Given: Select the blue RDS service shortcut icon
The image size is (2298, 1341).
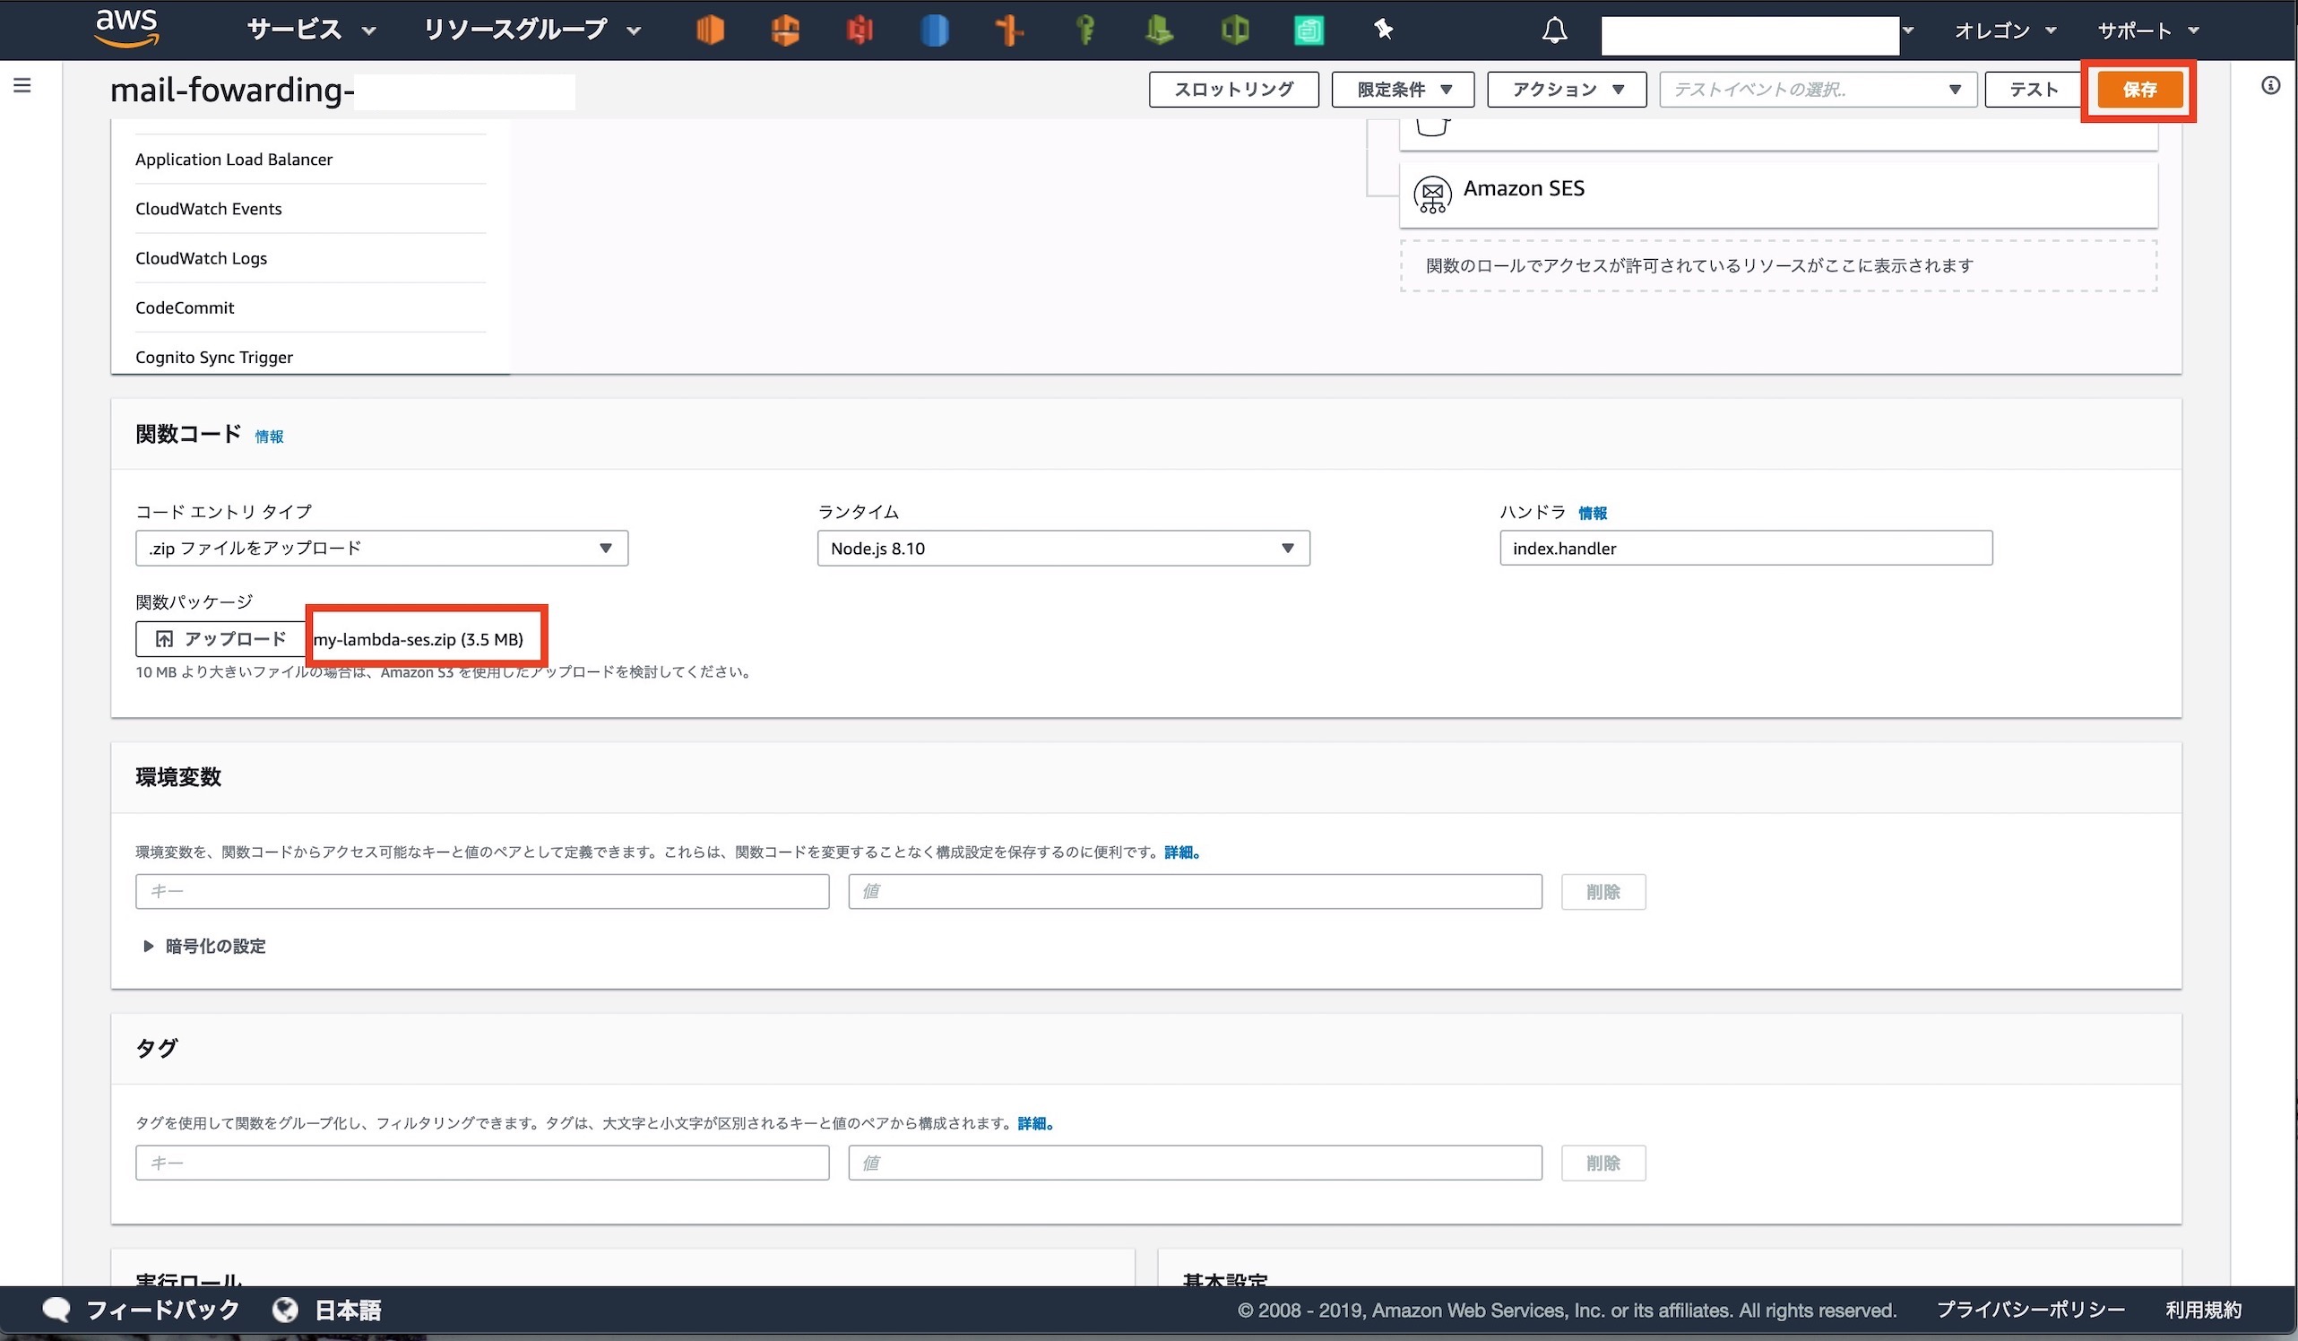Looking at the screenshot, I should (x=935, y=30).
